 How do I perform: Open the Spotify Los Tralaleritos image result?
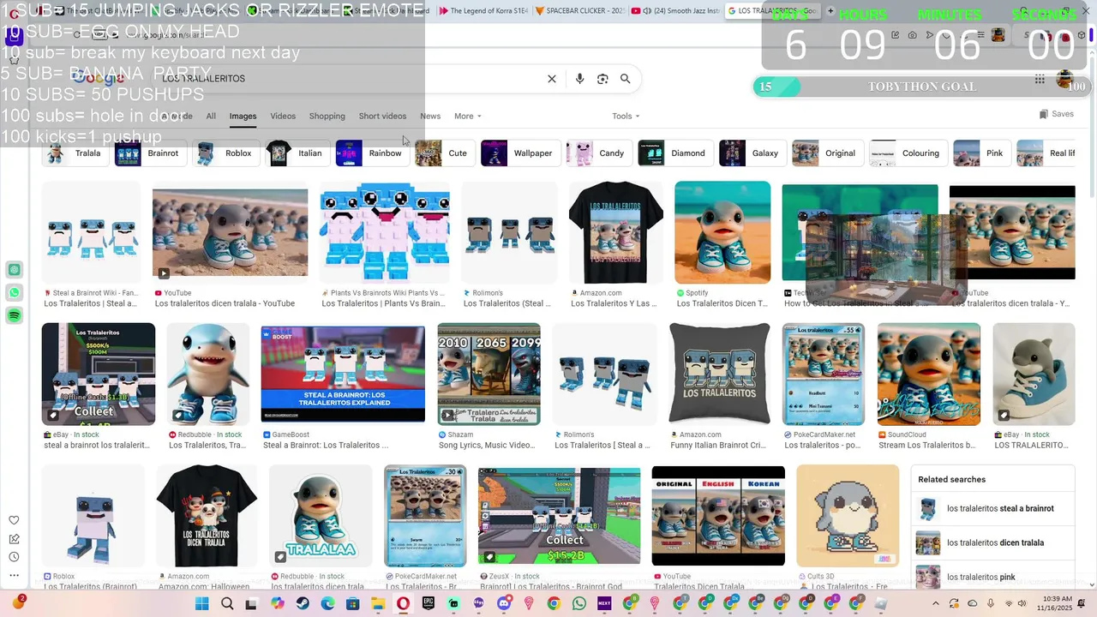[722, 232]
